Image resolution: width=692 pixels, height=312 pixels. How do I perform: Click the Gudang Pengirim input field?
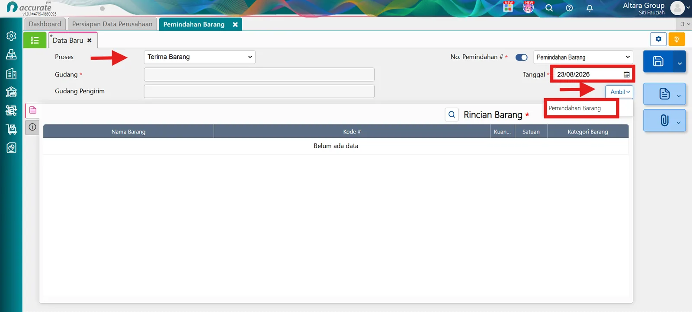[x=259, y=91]
